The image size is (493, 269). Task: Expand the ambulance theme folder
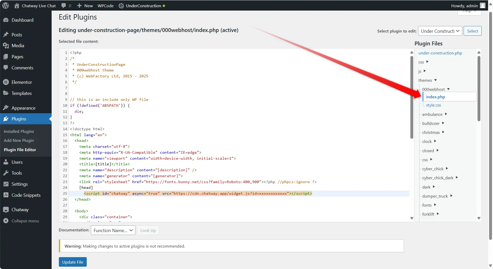click(x=446, y=114)
